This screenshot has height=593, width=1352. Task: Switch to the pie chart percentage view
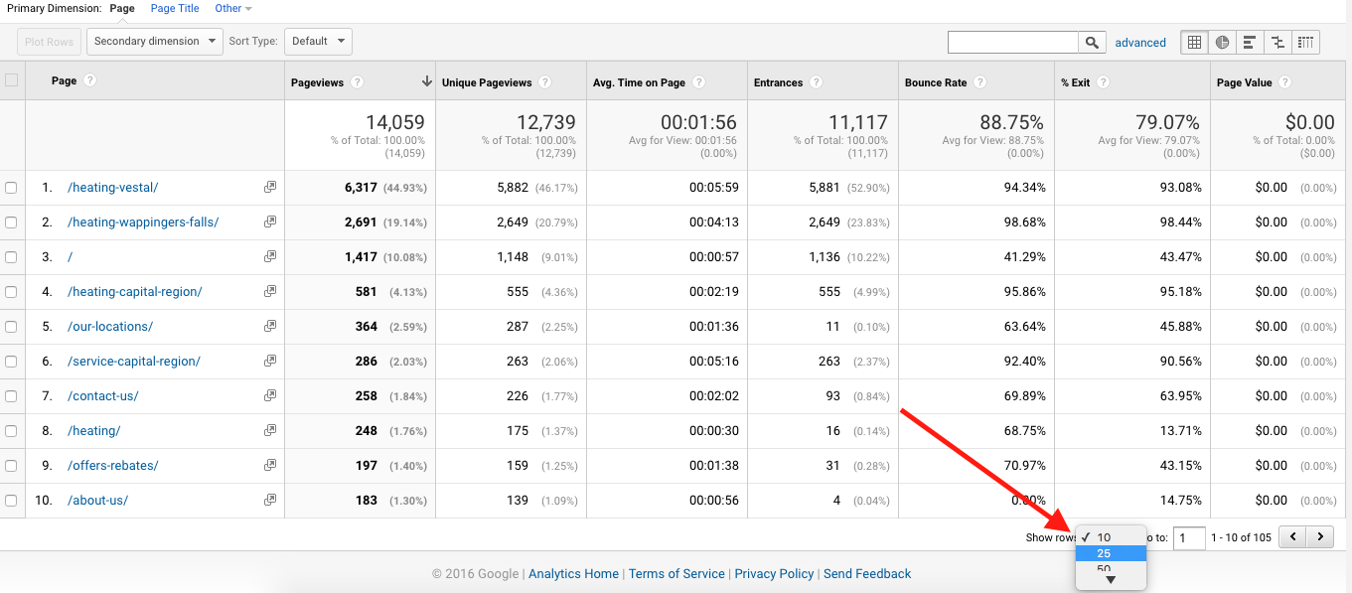[1221, 42]
